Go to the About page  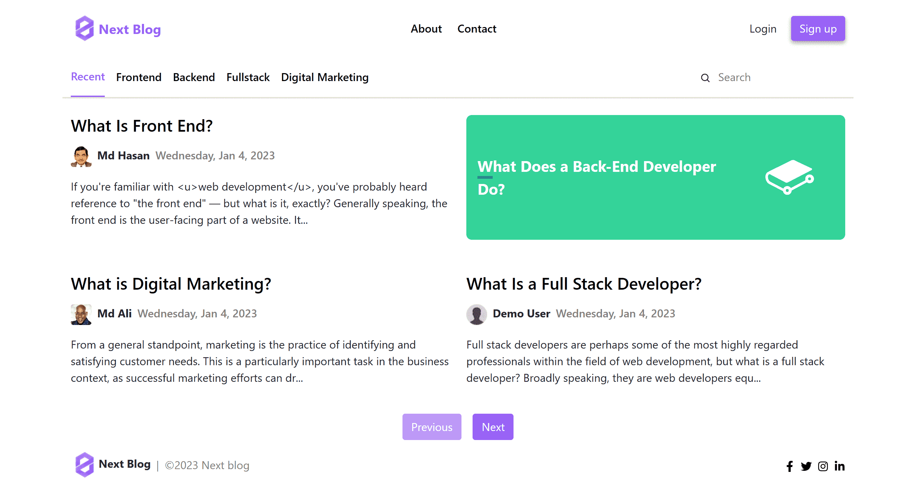pyautogui.click(x=426, y=29)
